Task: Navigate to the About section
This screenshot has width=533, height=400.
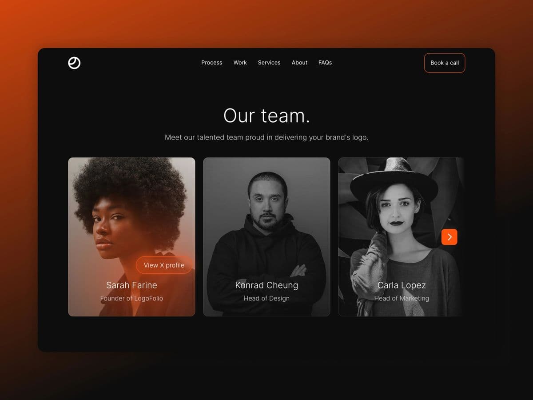Action: (x=299, y=63)
